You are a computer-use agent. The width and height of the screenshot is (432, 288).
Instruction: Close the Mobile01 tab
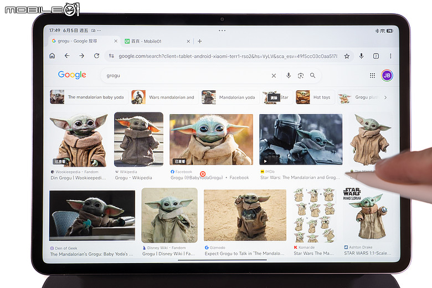click(x=188, y=42)
